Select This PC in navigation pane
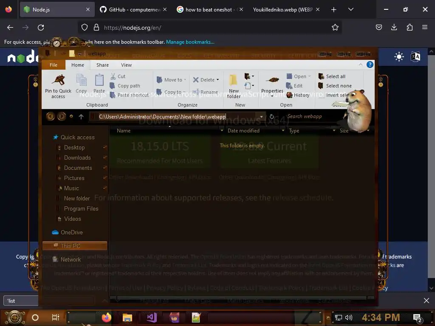 tap(75, 246)
